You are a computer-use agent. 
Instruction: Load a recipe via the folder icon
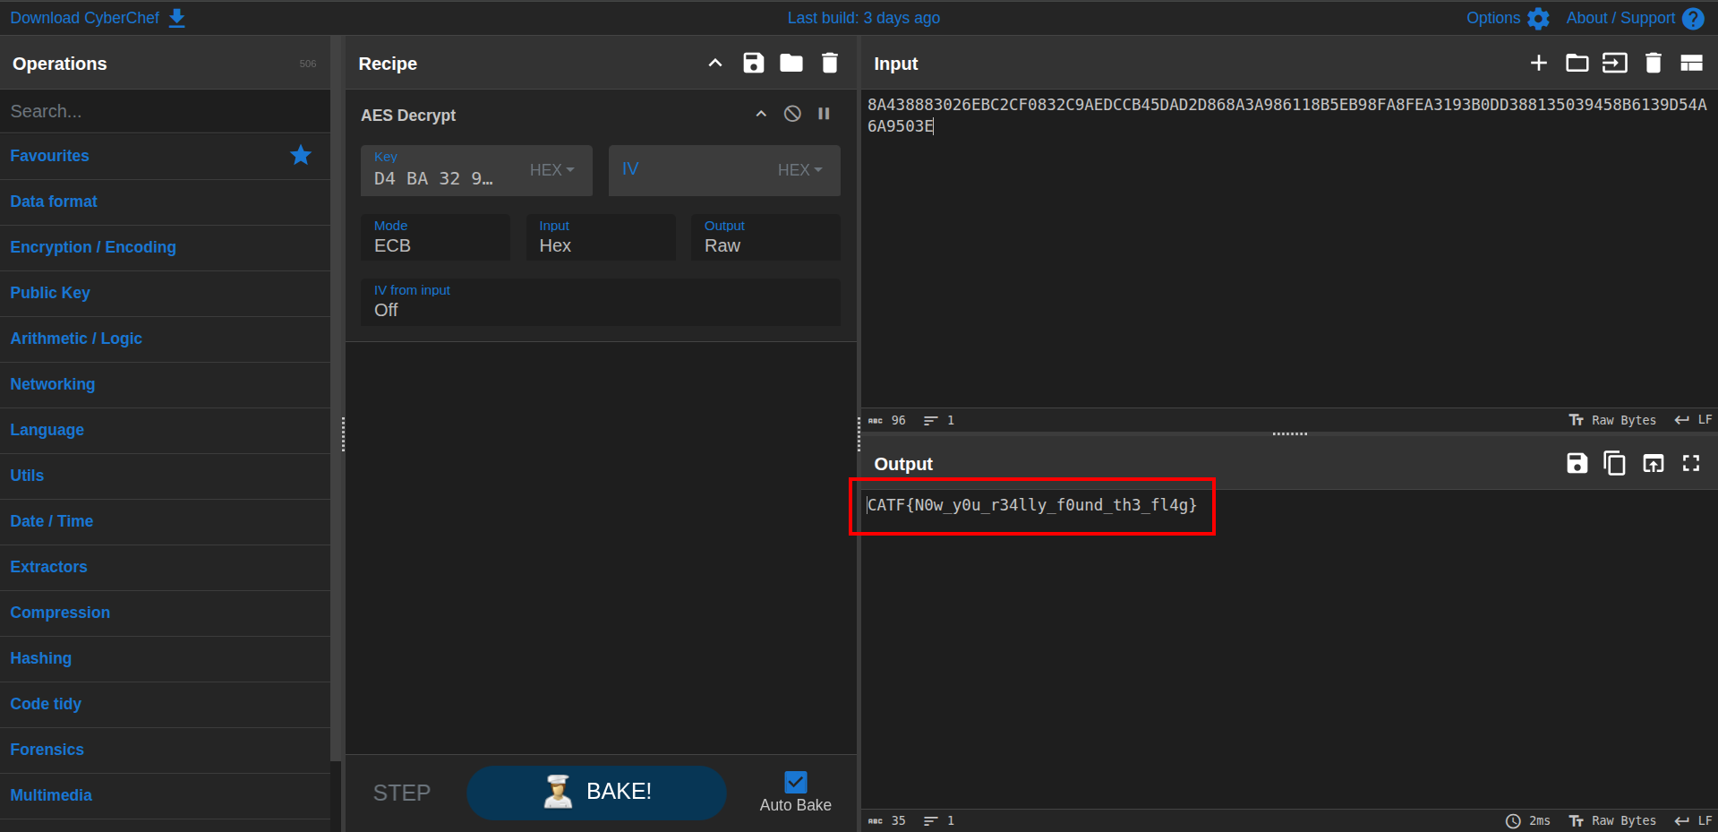791,63
